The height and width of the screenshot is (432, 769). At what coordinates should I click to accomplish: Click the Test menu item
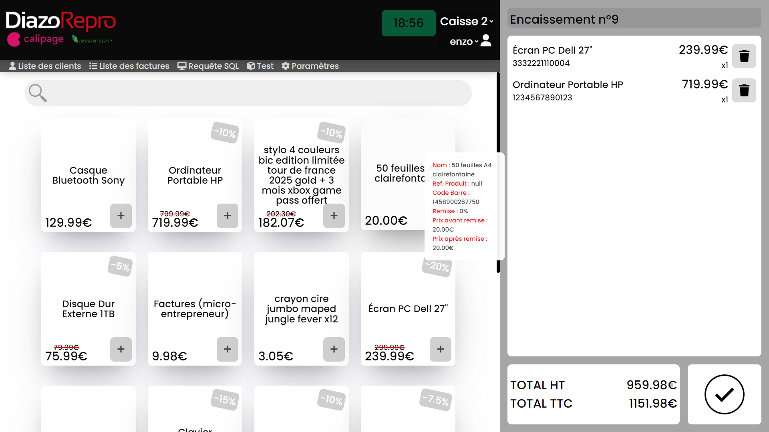pyautogui.click(x=260, y=66)
